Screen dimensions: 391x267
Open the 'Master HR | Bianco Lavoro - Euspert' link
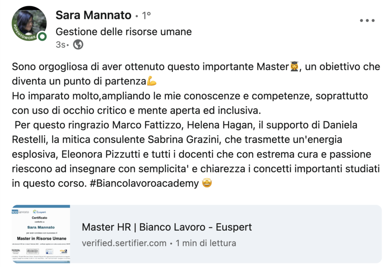(x=167, y=227)
